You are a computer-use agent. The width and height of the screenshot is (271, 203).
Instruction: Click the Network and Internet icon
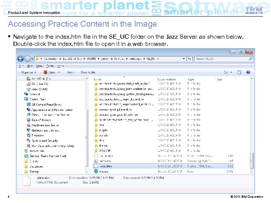pyautogui.click(x=29, y=130)
